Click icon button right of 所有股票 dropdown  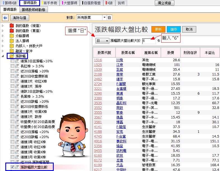[x=109, y=18]
